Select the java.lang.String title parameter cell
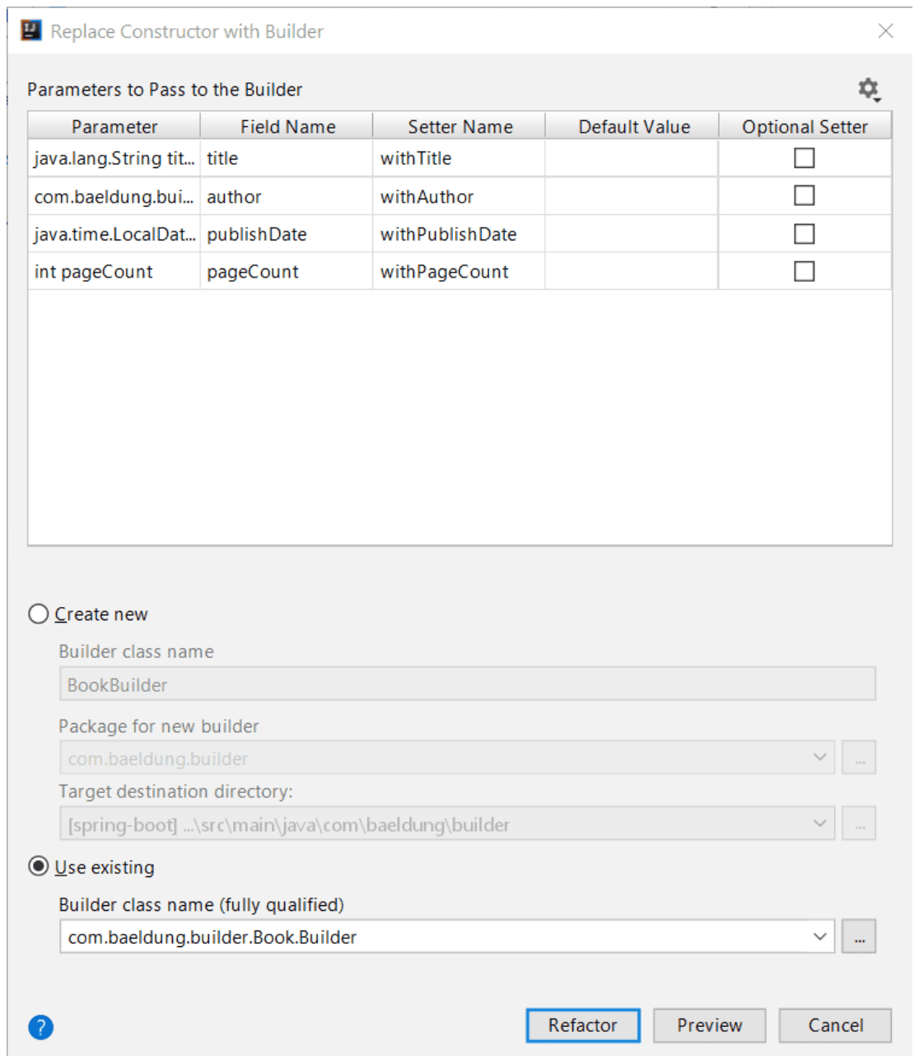Viewport: 919px width, 1064px height. 114,158
